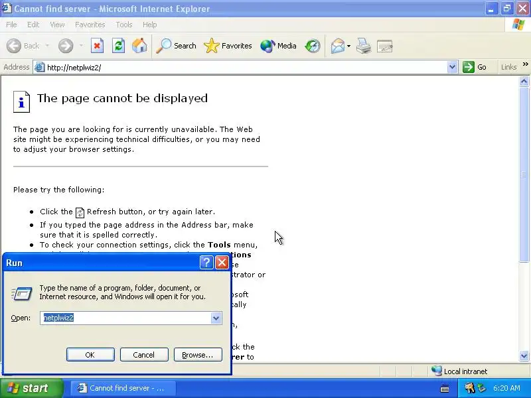
Task: Click the keys tray icon
Action: coord(470,388)
